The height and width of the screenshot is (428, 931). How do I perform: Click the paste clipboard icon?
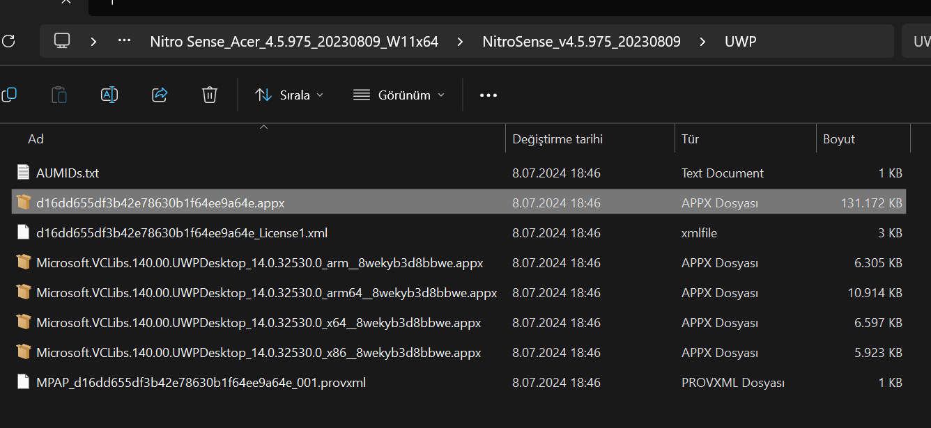[59, 95]
